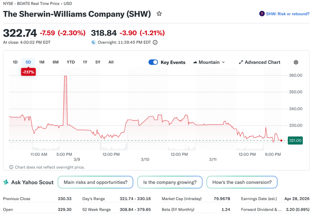This screenshot has width=317, height=216.
Task: Click chart disclaimer info icon
Action: [x=11, y=167]
